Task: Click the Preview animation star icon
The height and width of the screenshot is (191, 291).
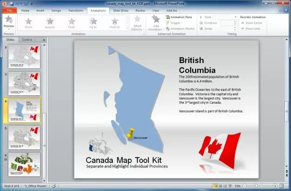Action: [x=8, y=20]
